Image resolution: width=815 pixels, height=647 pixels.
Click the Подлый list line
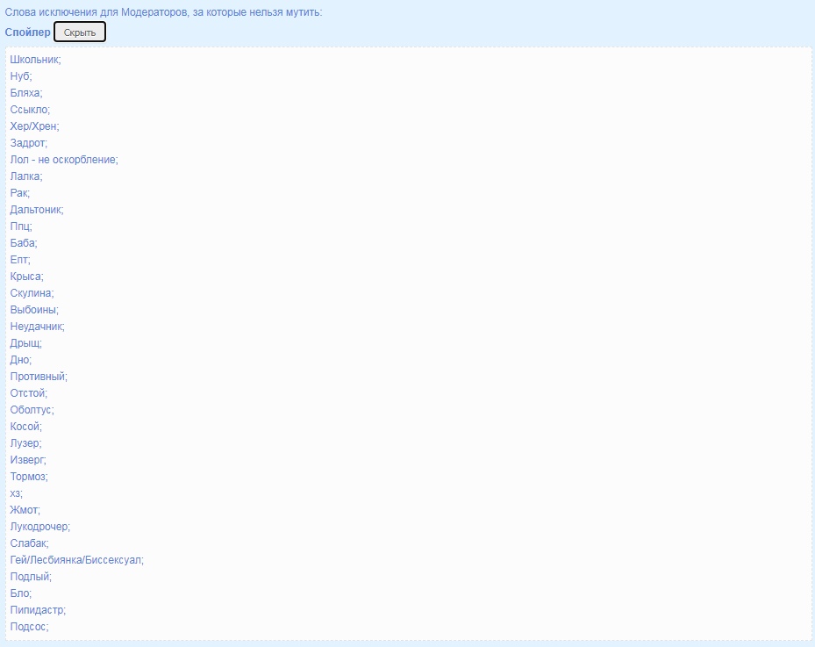pos(31,577)
